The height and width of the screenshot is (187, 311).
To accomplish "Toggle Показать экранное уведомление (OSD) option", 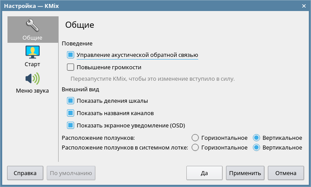I will click(x=70, y=125).
